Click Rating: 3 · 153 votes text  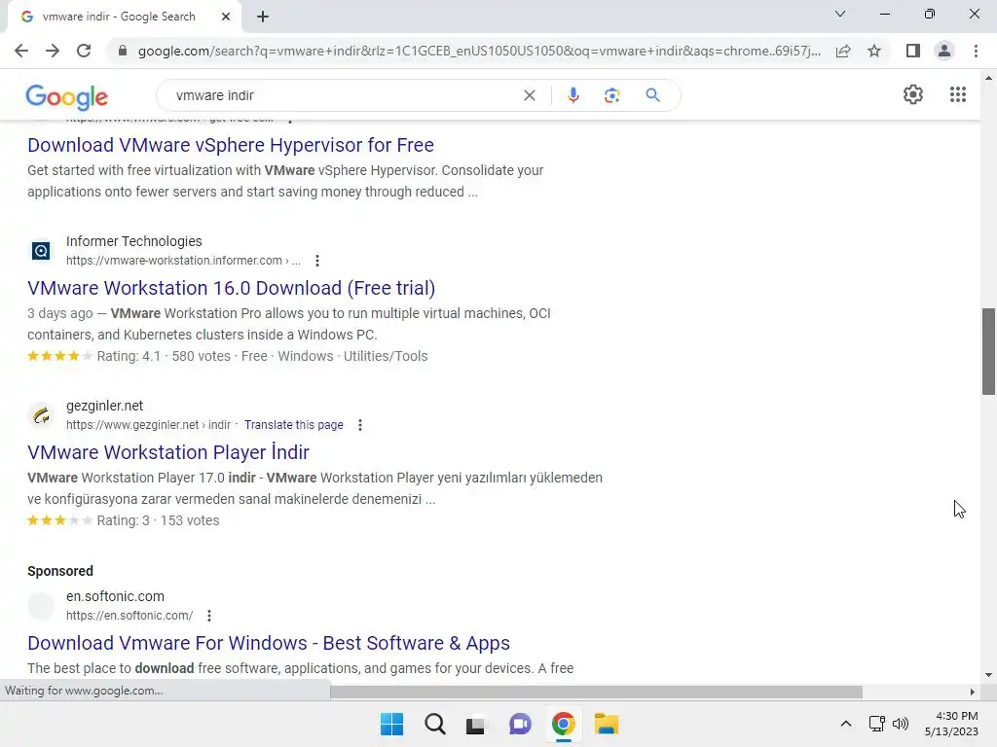point(158,521)
